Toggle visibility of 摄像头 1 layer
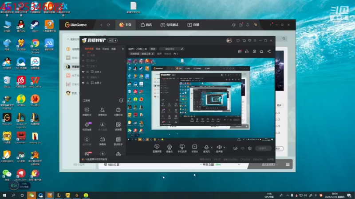 coord(83,77)
